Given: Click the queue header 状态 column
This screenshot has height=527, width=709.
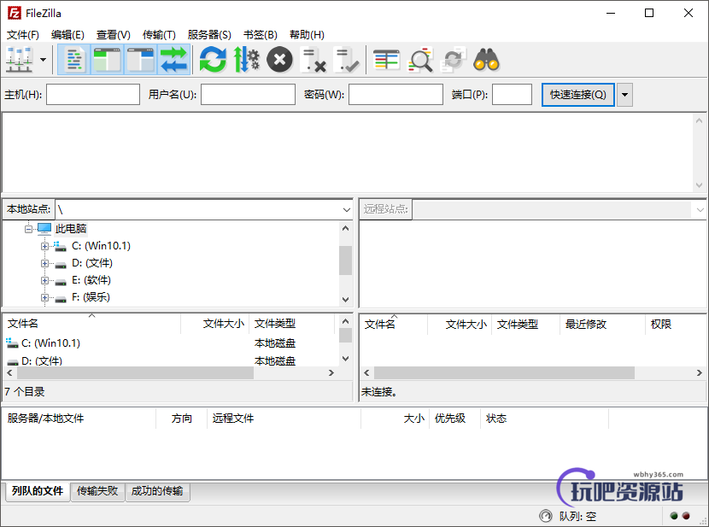Looking at the screenshot, I should pos(544,419).
